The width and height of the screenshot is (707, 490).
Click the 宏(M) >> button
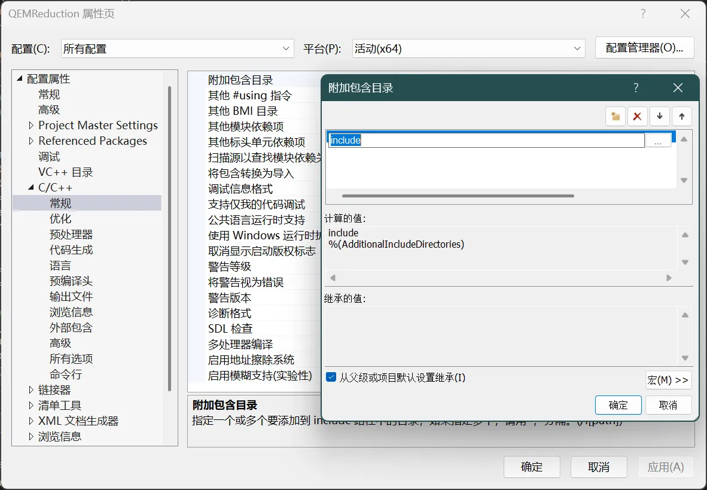pos(668,380)
